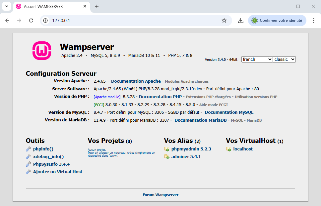Click Confirmer votre identité button
This screenshot has width=321, height=206.
(277, 21)
